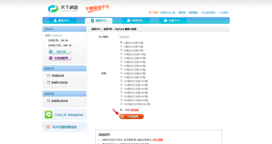Click the 1081.00 remaining 代T點 value
Image resolution: width=272 pixels, height=144 pixels.
[67, 46]
